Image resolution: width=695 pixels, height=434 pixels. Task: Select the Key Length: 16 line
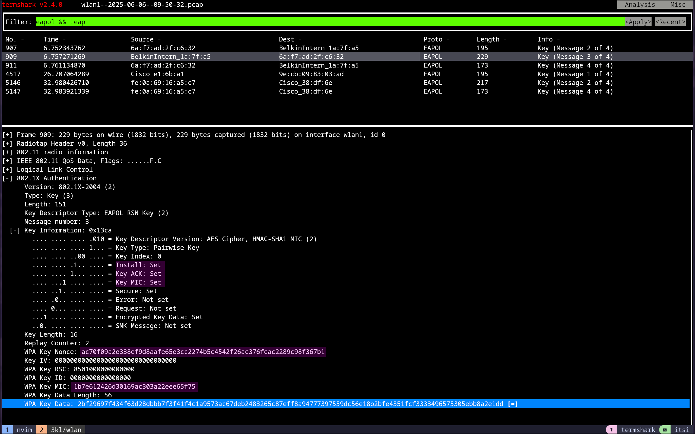pos(51,334)
